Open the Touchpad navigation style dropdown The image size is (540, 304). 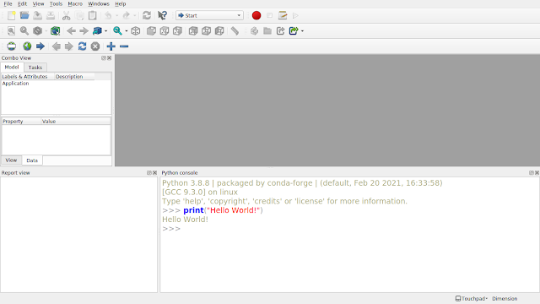click(x=472, y=298)
